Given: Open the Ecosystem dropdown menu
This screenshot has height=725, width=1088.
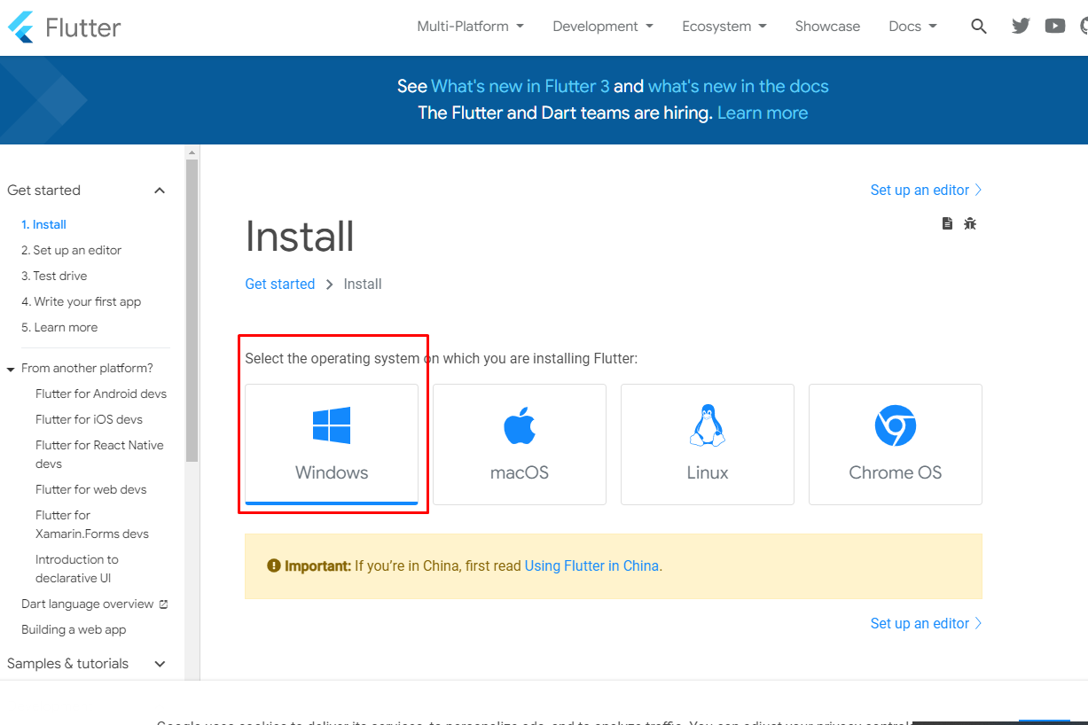Looking at the screenshot, I should click(x=724, y=27).
